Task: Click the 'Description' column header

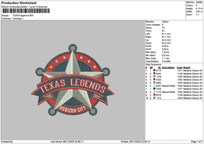Action: [x=168, y=68]
